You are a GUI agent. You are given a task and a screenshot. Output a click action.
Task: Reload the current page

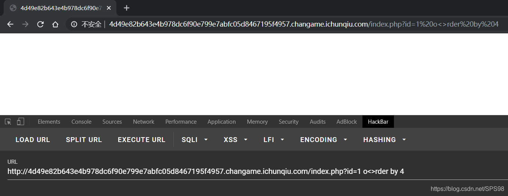(x=40, y=24)
